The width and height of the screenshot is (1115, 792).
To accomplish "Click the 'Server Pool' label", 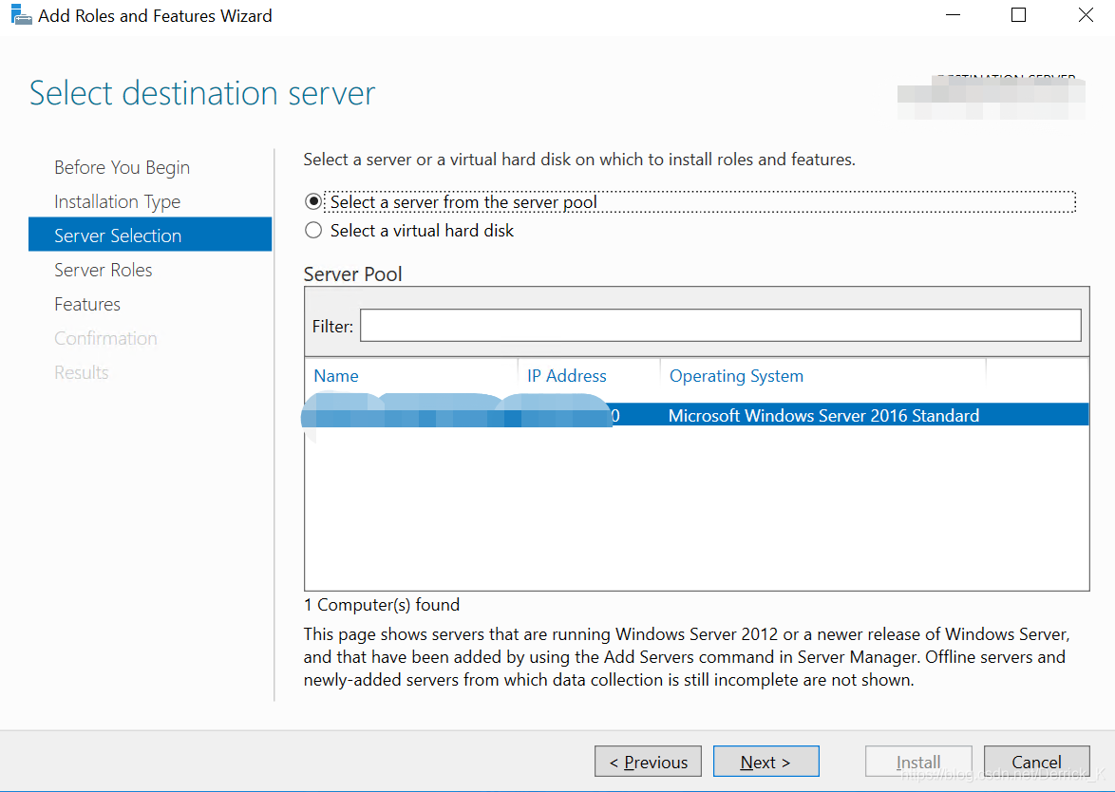I will click(x=352, y=274).
